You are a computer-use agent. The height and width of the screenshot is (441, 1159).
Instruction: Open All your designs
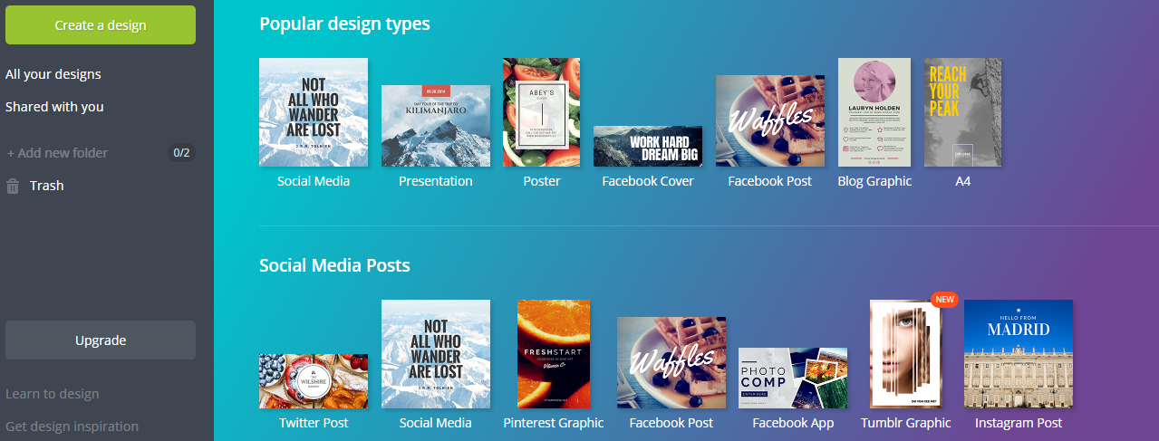pos(53,74)
